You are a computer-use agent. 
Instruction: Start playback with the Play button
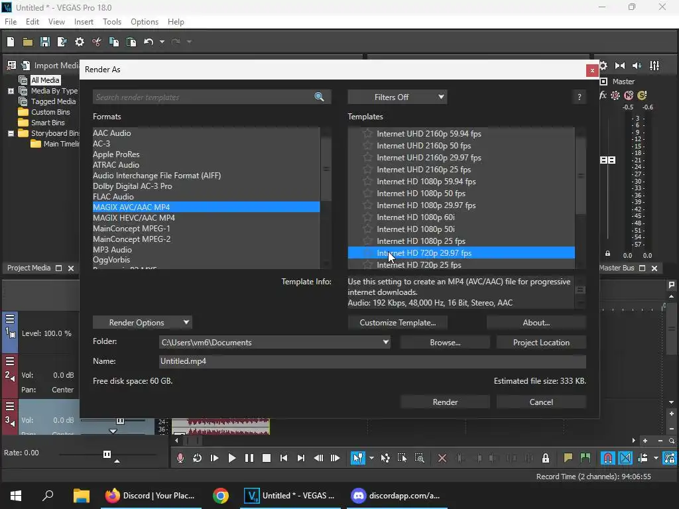(x=231, y=458)
